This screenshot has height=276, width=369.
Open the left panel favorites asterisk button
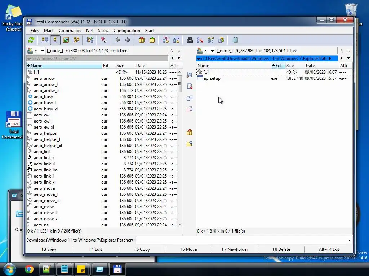[x=172, y=58]
